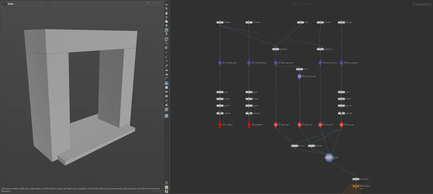
Task: Click the info icon at viewport toolbar bottom
Action: coord(166,183)
